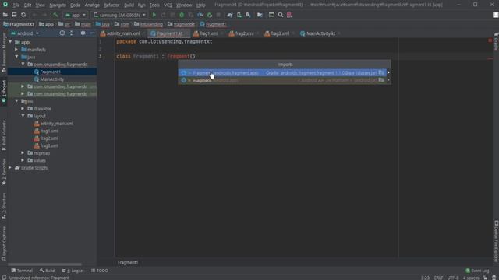Open the samsung device selector dropdown
499x280 pixels.
click(x=119, y=15)
